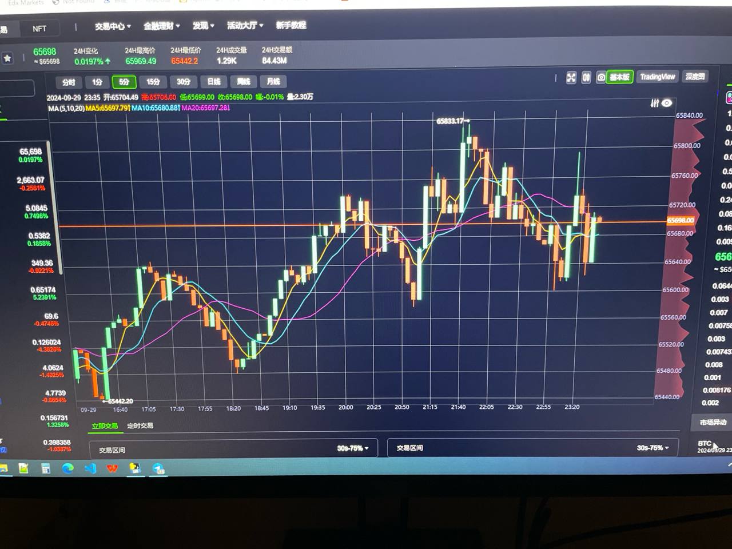
Task: Select the 2,663.07 pair in sidebar list
Action: [x=31, y=183]
